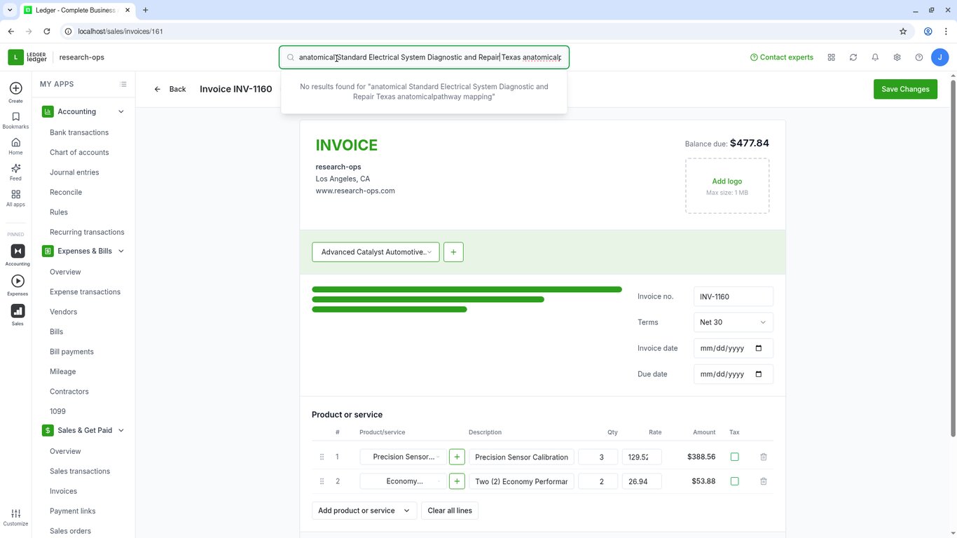This screenshot has width=957, height=538.
Task: Open the Feed sparkle icon
Action: point(15,172)
